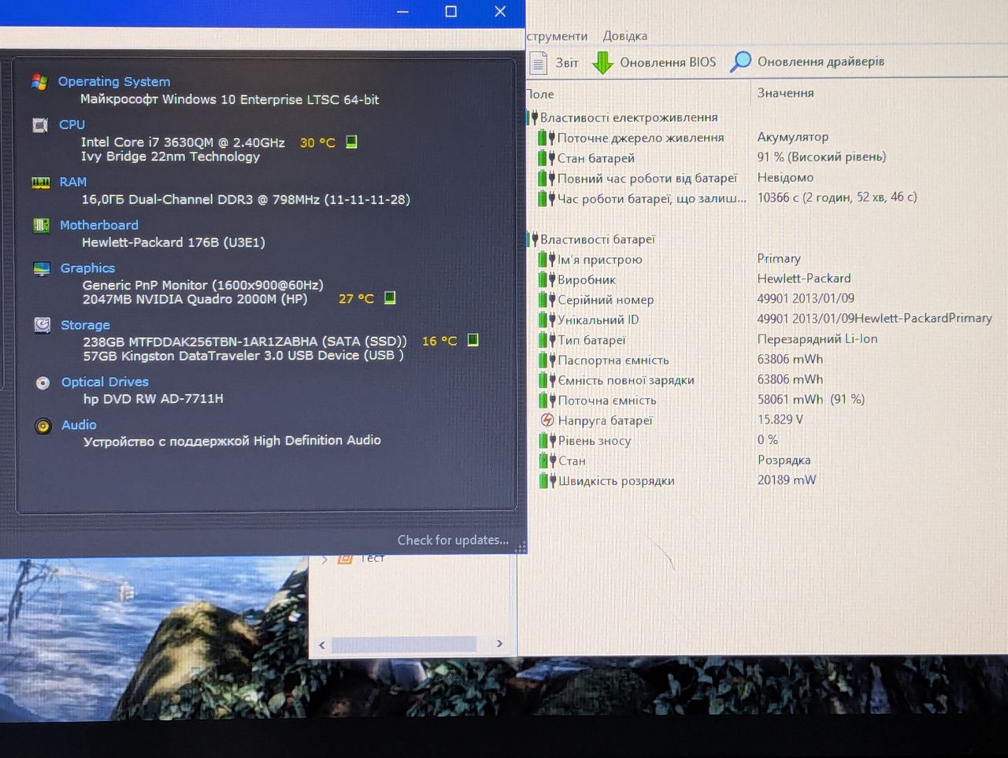The height and width of the screenshot is (758, 1008).
Task: Click the Windows flag icon beside Operating System
Action: click(x=39, y=81)
